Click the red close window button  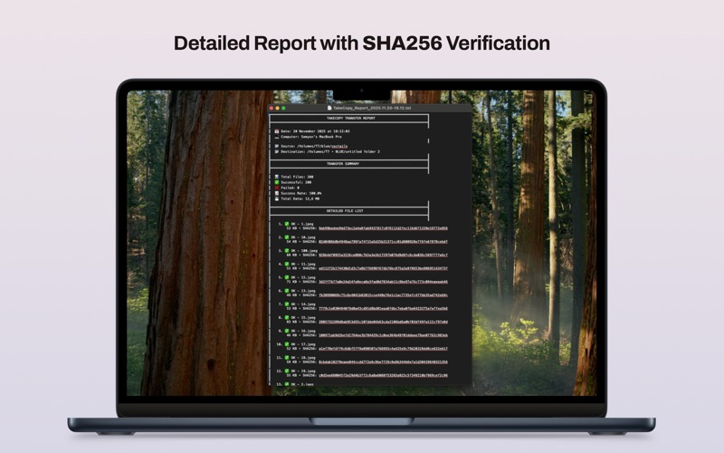(x=271, y=108)
